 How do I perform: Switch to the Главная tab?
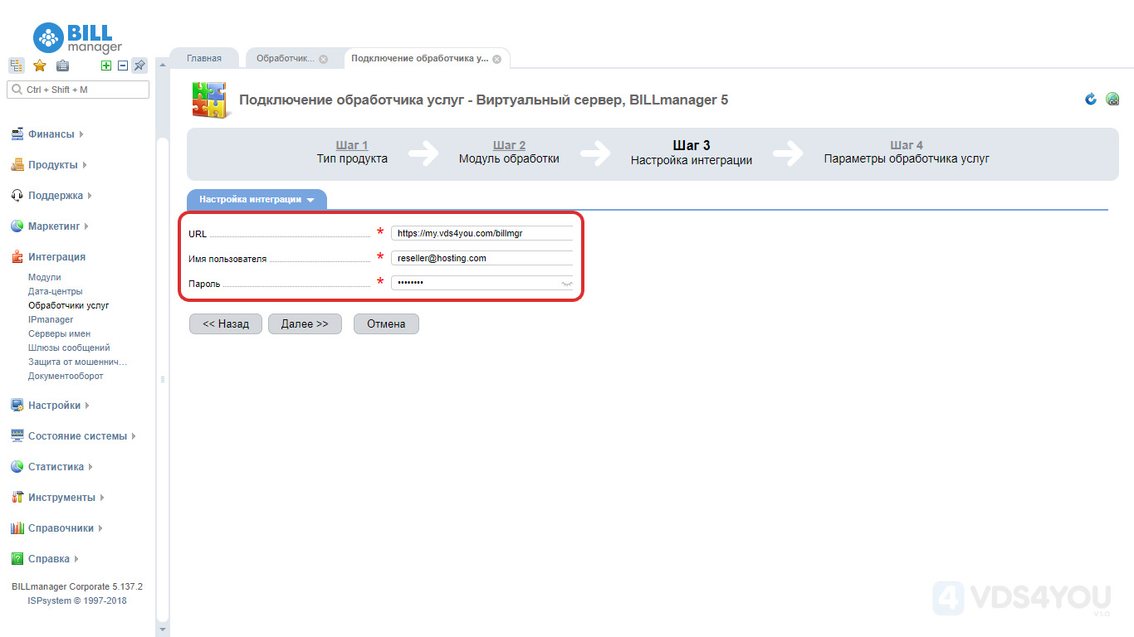pyautogui.click(x=204, y=59)
